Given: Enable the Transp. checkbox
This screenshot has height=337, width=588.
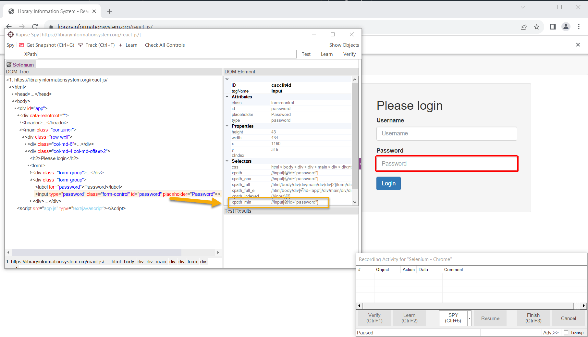Looking at the screenshot, I should click(x=565, y=332).
